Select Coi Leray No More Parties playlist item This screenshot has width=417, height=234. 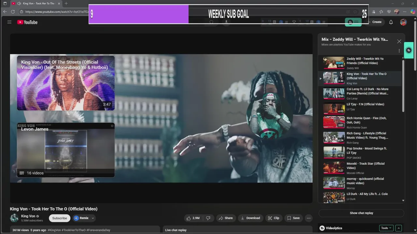coord(360,94)
